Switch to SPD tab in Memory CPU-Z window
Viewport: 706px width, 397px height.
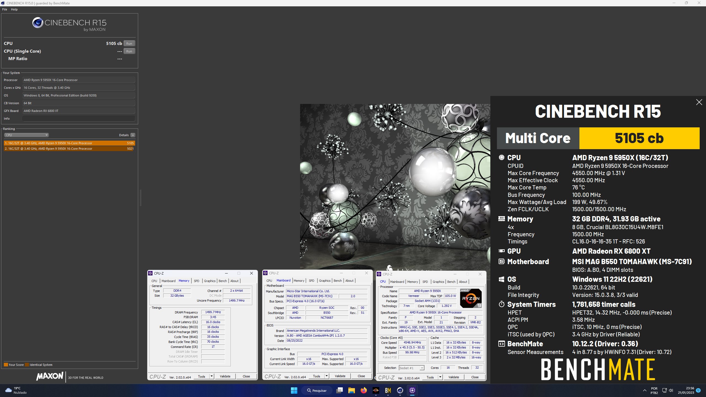(196, 281)
